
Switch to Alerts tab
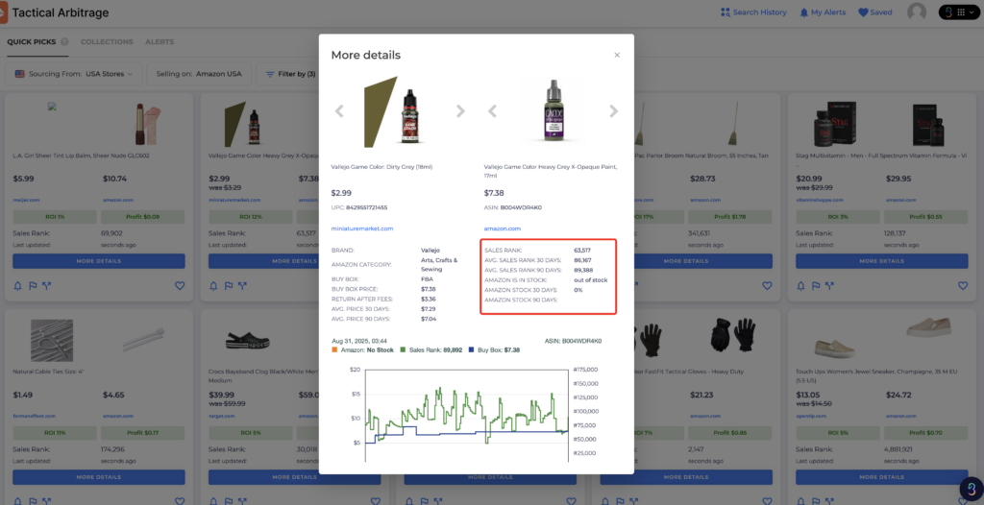pos(160,42)
